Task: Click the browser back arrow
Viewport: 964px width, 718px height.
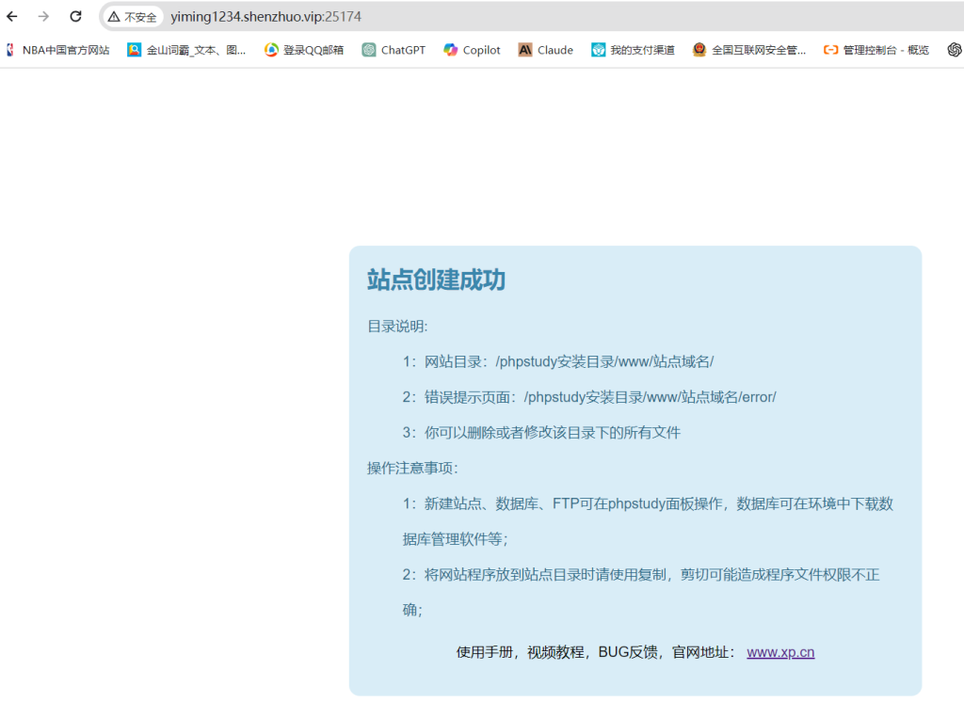Action: (x=12, y=17)
